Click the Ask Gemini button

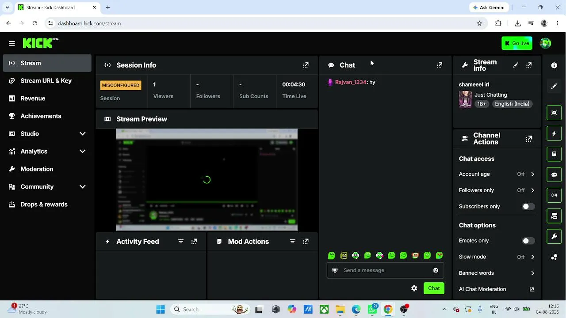coord(488,8)
